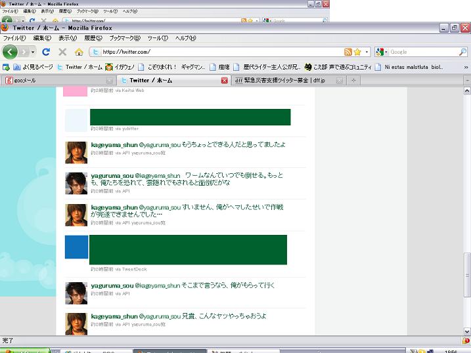This screenshot has height=353, width=471.
Task: Click @yaguruma_sou mention in もうちょっとできる人 tweet
Action: coord(160,145)
